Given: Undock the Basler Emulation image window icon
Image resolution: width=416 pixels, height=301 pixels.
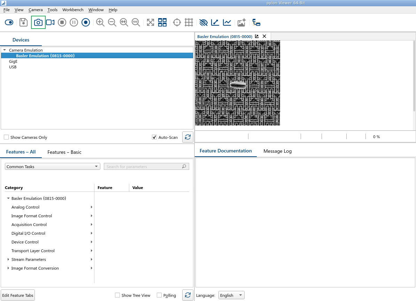Looking at the screenshot, I should tap(256, 36).
